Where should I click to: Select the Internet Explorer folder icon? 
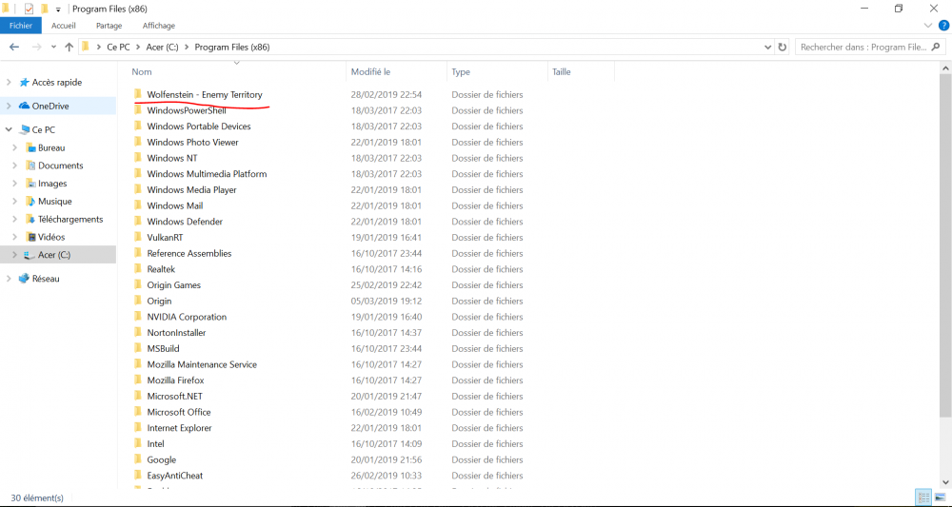pos(138,427)
